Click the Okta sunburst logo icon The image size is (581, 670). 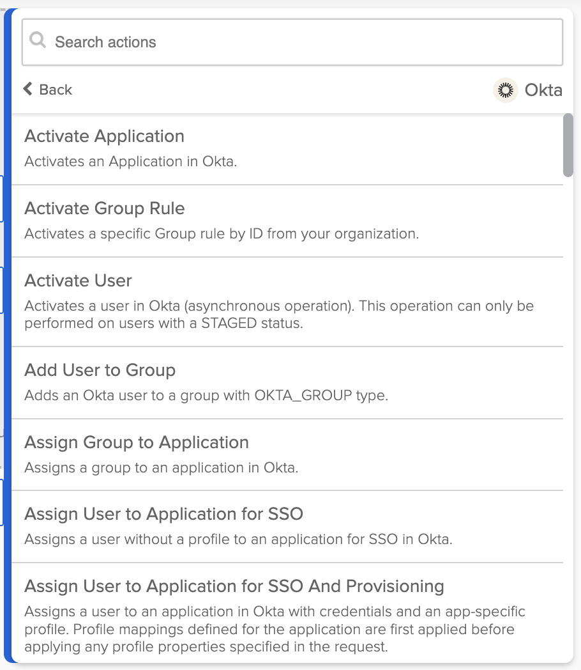(506, 90)
